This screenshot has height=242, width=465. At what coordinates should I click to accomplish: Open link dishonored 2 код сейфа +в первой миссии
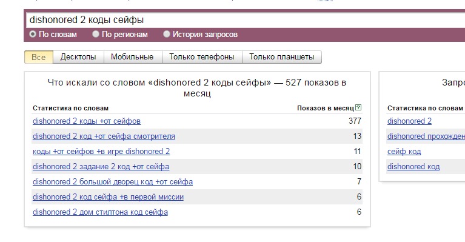tap(108, 197)
